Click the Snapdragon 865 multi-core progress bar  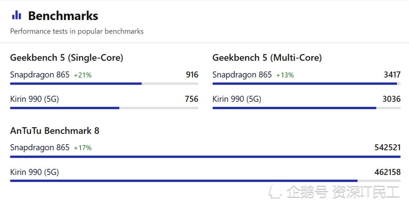pyautogui.click(x=306, y=84)
